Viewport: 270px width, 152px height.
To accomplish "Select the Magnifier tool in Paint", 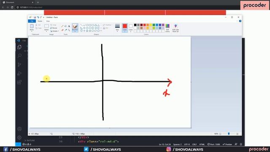I will [69, 30].
